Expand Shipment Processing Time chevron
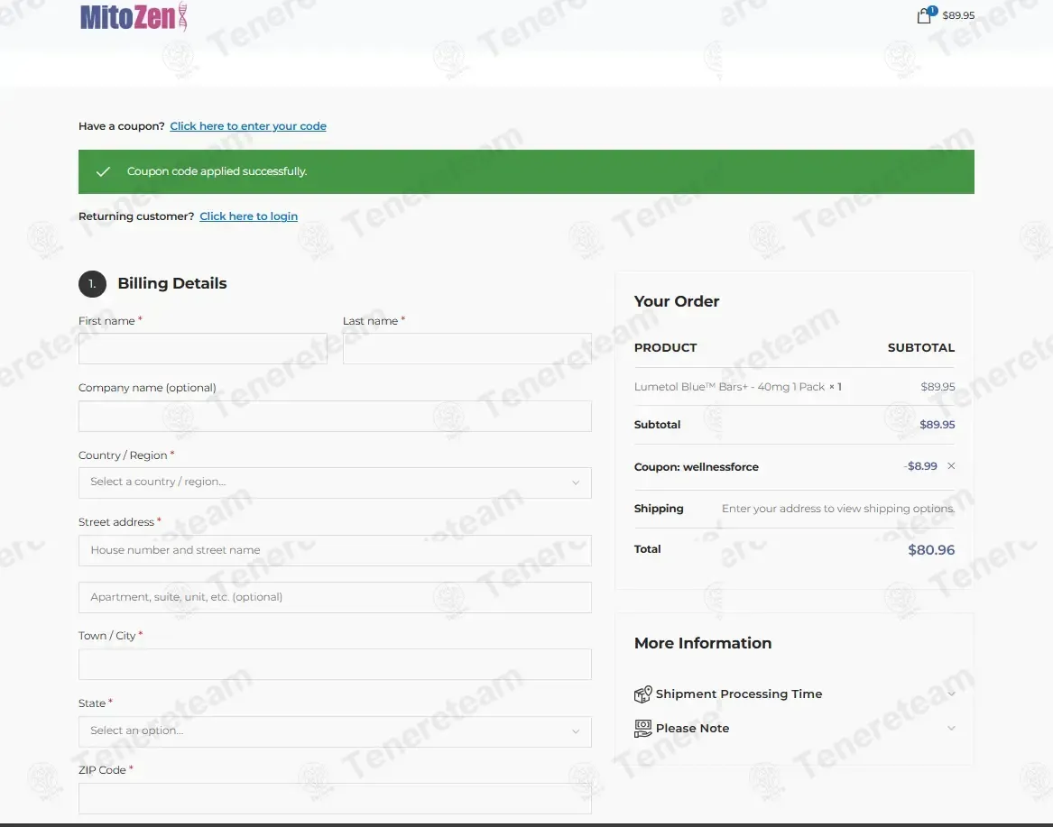Viewport: 1053px width, 827px height. [x=951, y=694]
